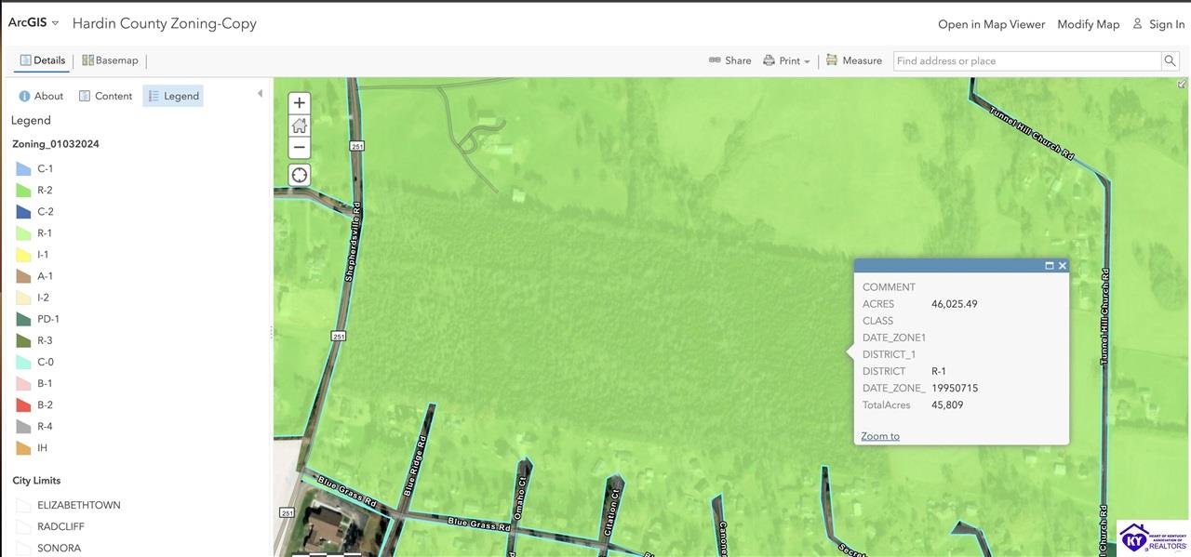Focus the Find address or place field
This screenshot has height=557, width=1191.
click(1026, 60)
